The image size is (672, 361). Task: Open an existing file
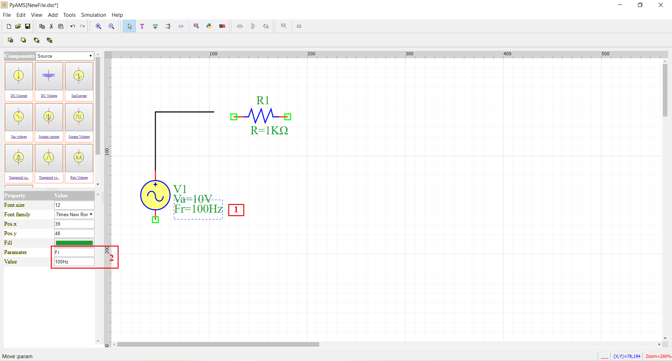tap(18, 26)
